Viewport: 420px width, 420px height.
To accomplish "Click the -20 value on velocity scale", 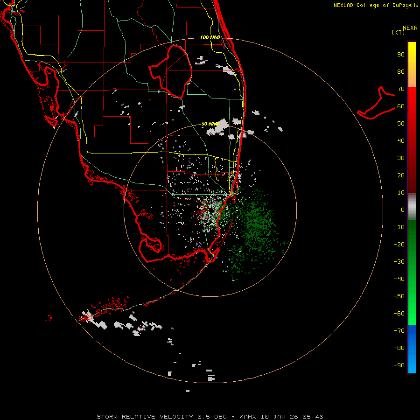I will click(399, 245).
